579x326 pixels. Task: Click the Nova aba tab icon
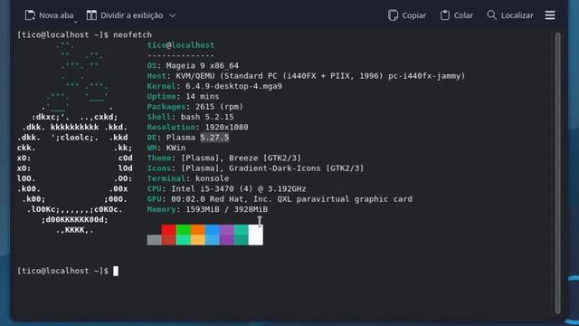coord(30,15)
